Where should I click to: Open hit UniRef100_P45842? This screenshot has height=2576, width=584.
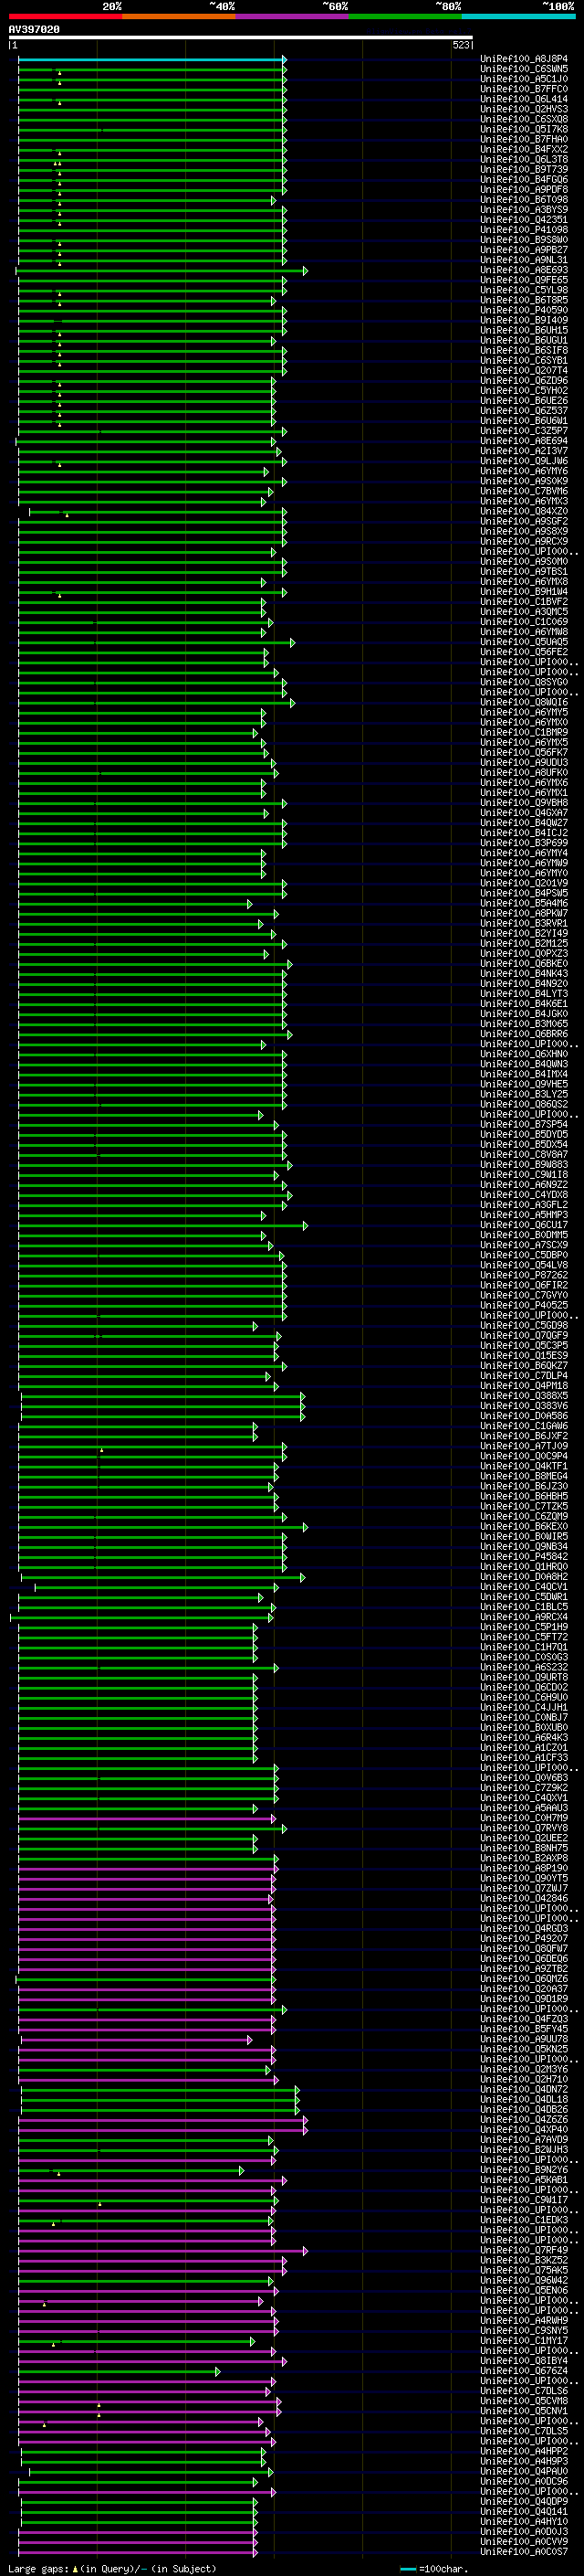(x=524, y=1557)
